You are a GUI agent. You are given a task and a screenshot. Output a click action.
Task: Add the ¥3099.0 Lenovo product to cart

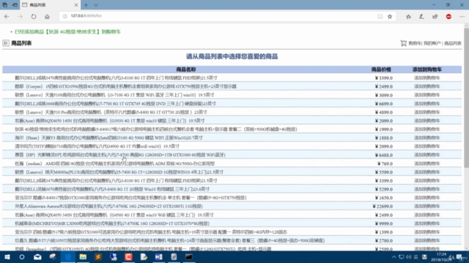pyautogui.click(x=426, y=95)
